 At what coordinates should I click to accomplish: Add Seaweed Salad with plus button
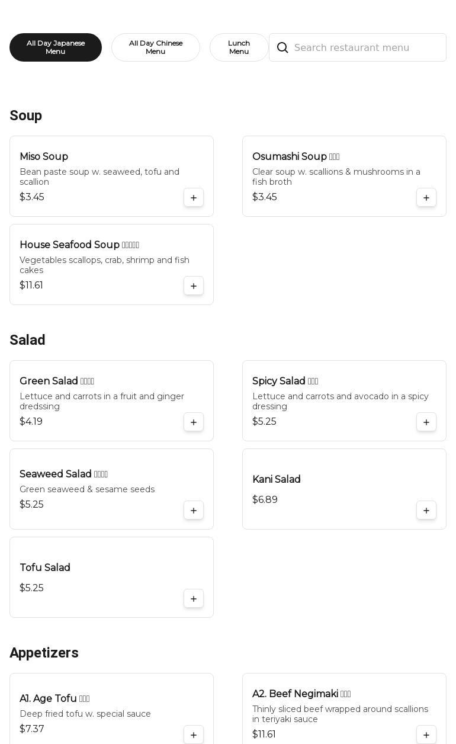point(194,510)
